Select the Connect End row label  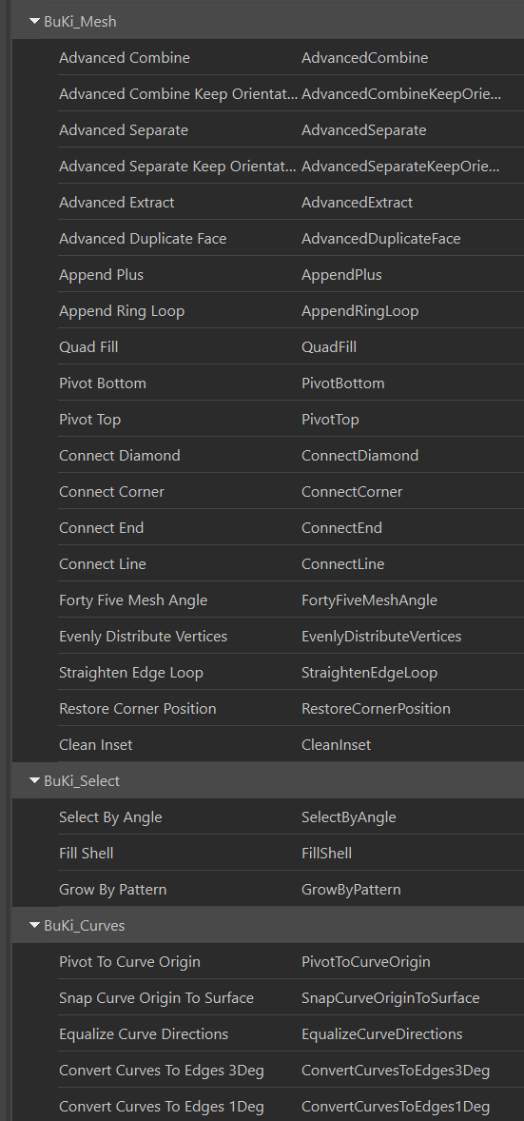click(102, 527)
